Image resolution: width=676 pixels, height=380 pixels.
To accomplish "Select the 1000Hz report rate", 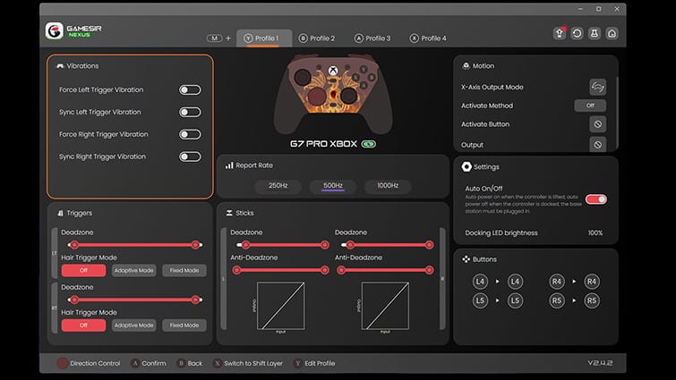I will tap(388, 185).
